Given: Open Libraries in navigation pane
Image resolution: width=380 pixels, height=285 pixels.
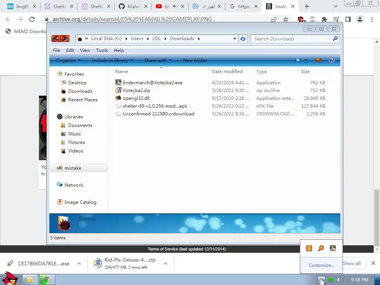Looking at the screenshot, I should 74,117.
